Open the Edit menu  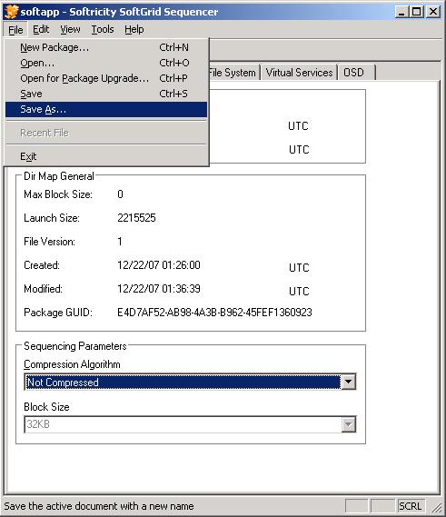pyautogui.click(x=41, y=30)
